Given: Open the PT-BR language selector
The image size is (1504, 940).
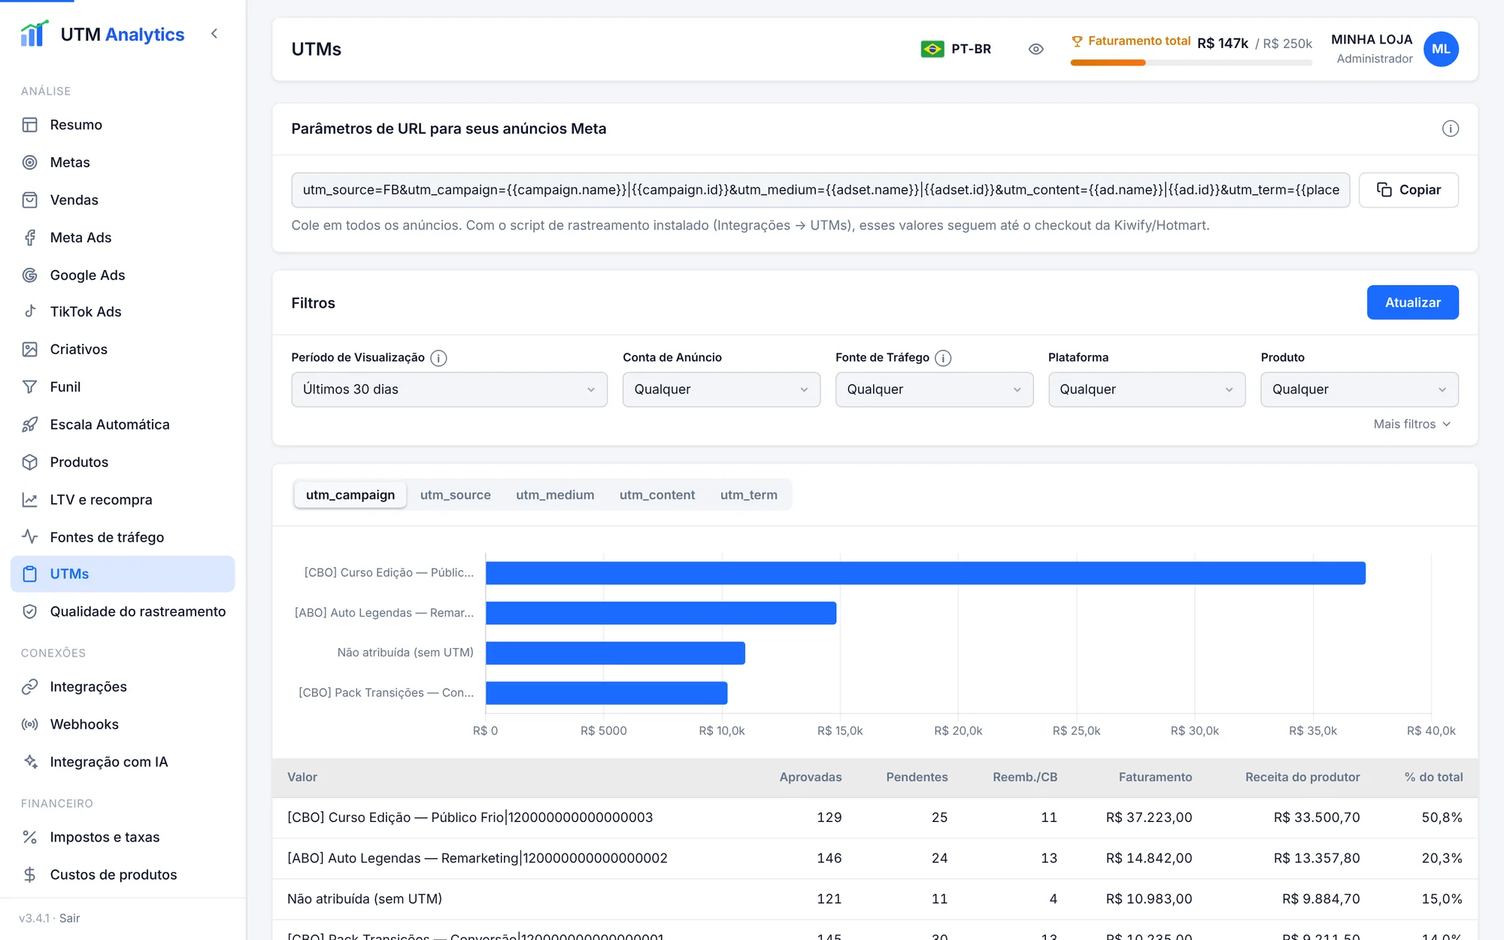Looking at the screenshot, I should (x=957, y=49).
